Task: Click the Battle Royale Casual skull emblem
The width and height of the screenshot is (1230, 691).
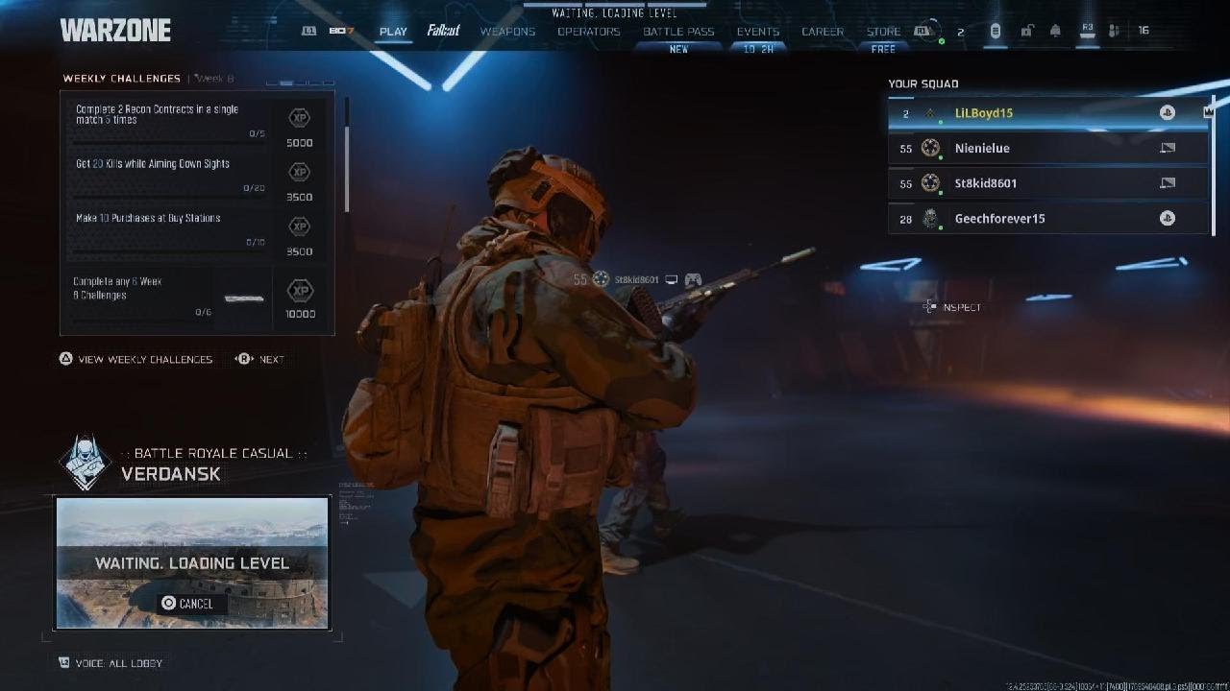Action: (x=85, y=464)
